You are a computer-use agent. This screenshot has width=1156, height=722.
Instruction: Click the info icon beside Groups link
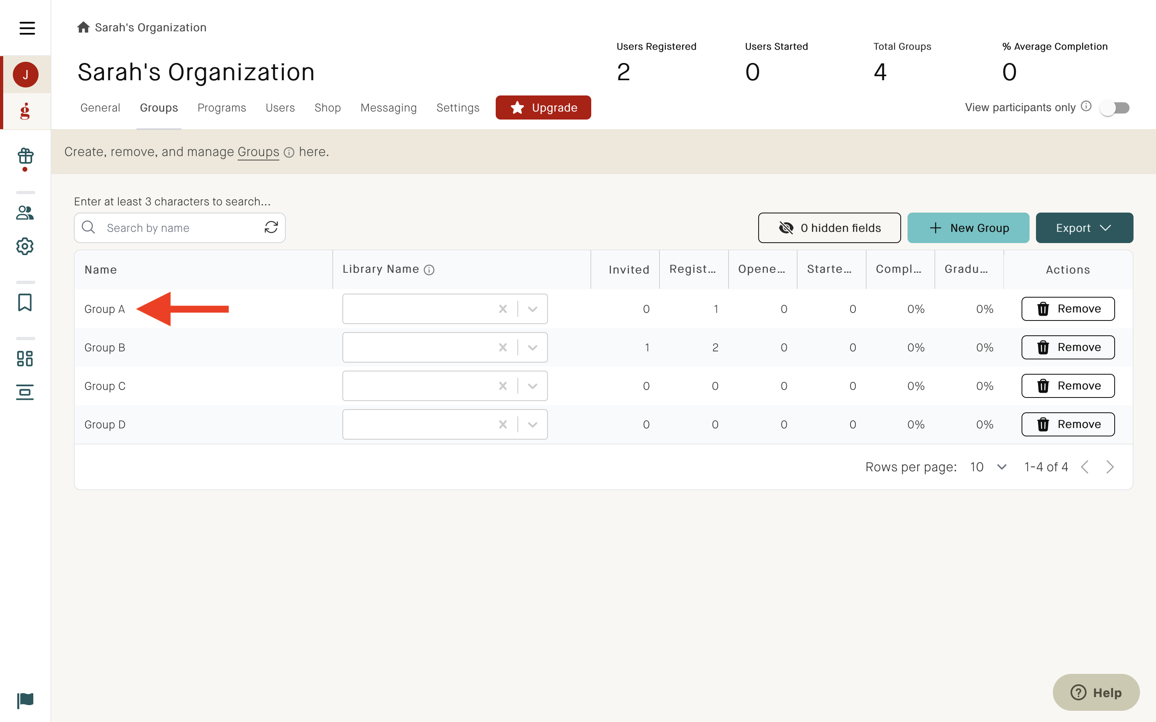click(289, 152)
